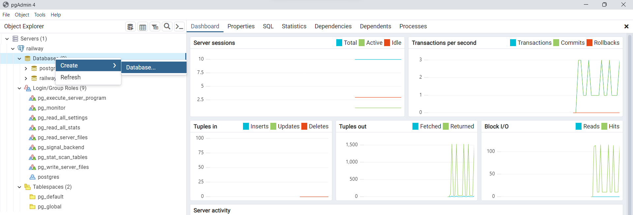Click the railway server elephant icon
The width and height of the screenshot is (633, 215).
click(21, 48)
